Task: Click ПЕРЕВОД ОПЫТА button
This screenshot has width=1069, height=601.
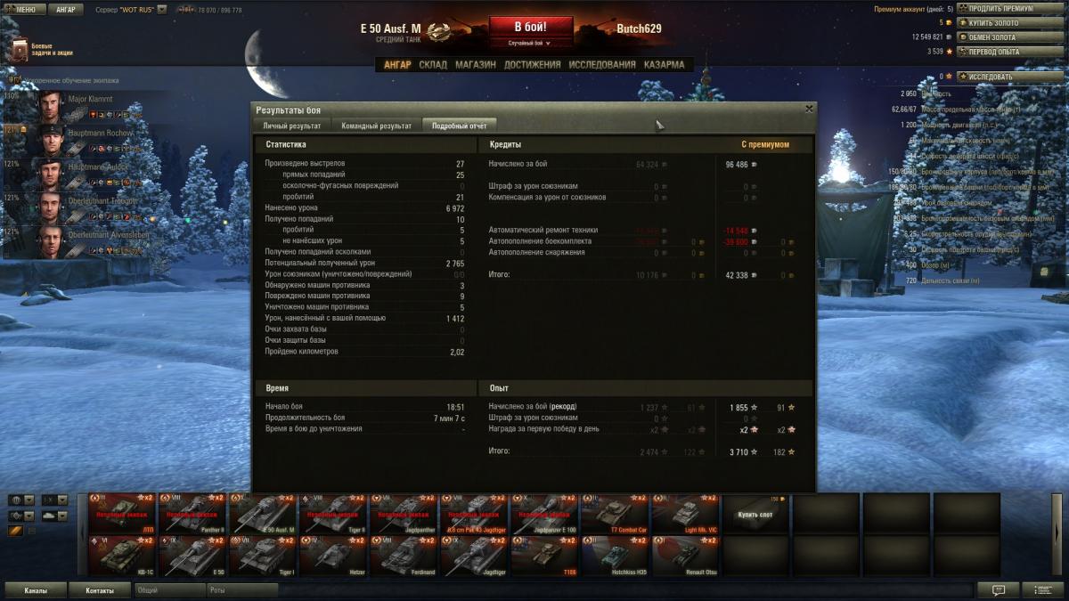Action: (x=1010, y=52)
